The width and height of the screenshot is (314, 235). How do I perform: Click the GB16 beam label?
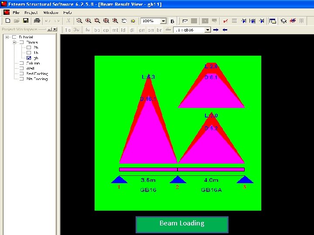(148, 190)
